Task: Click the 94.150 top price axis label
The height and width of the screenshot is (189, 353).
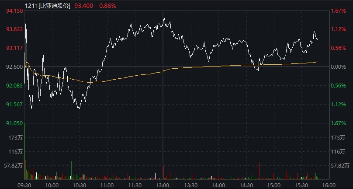Action: point(14,10)
